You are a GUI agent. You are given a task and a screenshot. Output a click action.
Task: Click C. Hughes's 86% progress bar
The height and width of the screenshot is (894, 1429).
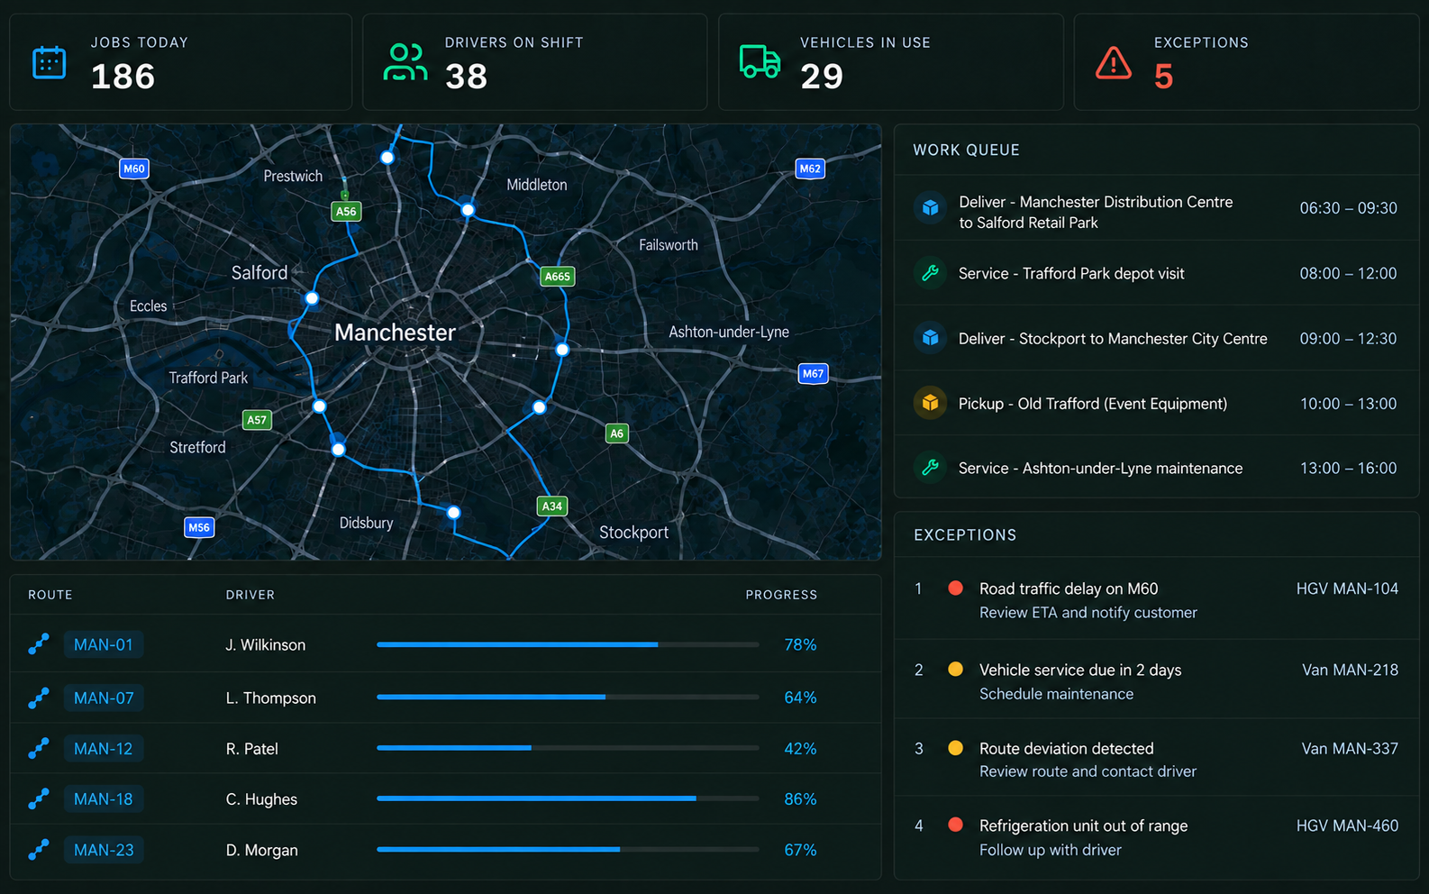568,798
